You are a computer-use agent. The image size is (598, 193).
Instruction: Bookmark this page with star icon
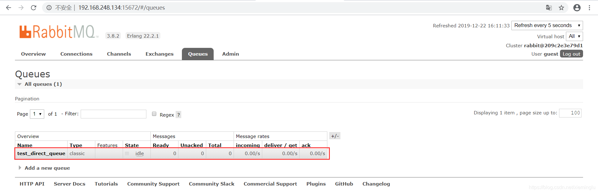pyautogui.click(x=561, y=8)
